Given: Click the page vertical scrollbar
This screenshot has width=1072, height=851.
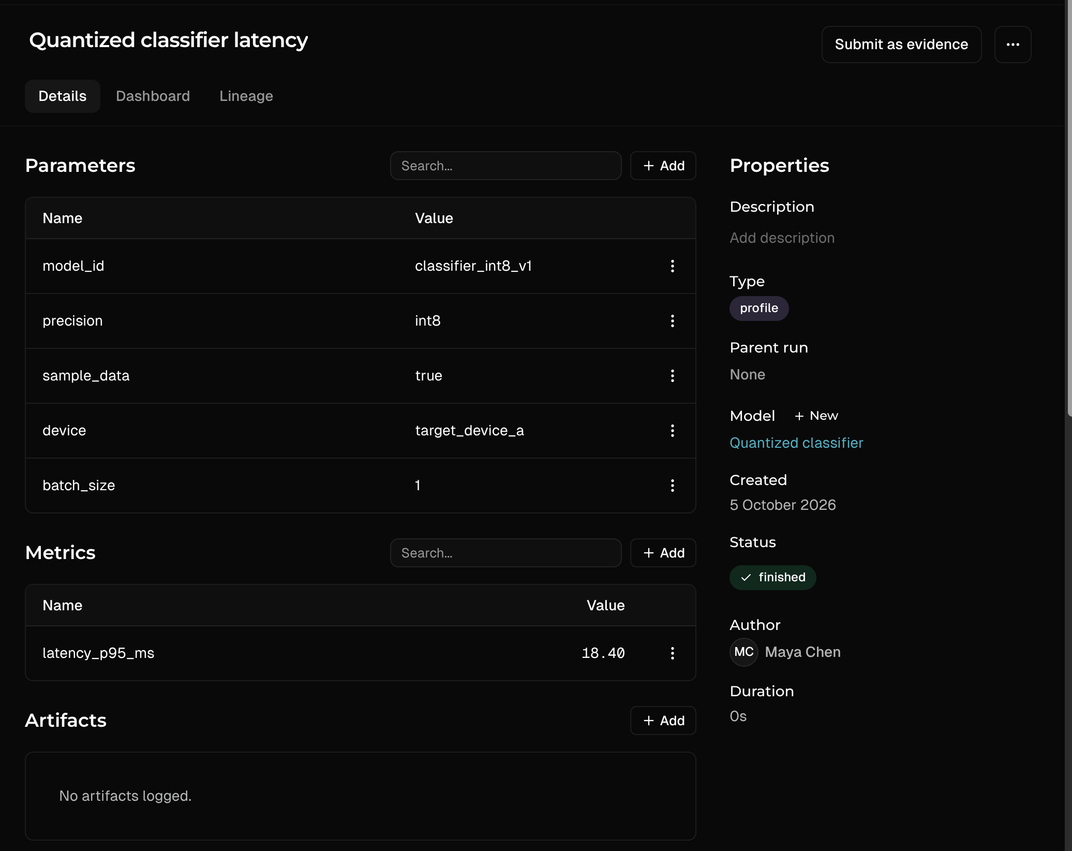Looking at the screenshot, I should (1069, 207).
